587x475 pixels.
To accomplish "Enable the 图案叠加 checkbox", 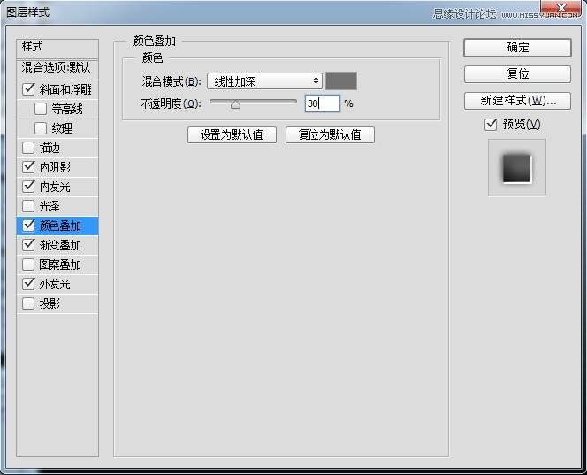I will click(x=28, y=264).
